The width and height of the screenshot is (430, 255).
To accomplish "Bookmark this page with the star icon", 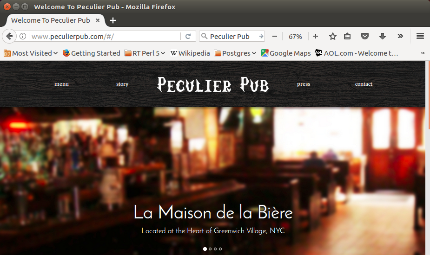I will point(333,36).
